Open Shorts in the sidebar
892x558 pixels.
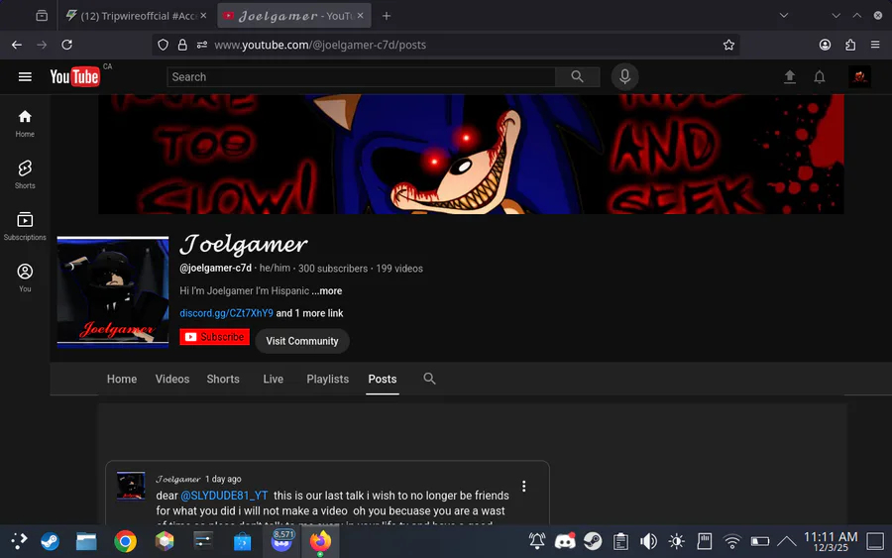25,174
